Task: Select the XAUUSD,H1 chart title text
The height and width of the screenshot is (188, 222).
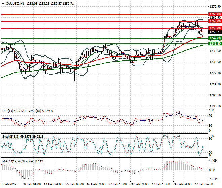Action: click(15, 4)
